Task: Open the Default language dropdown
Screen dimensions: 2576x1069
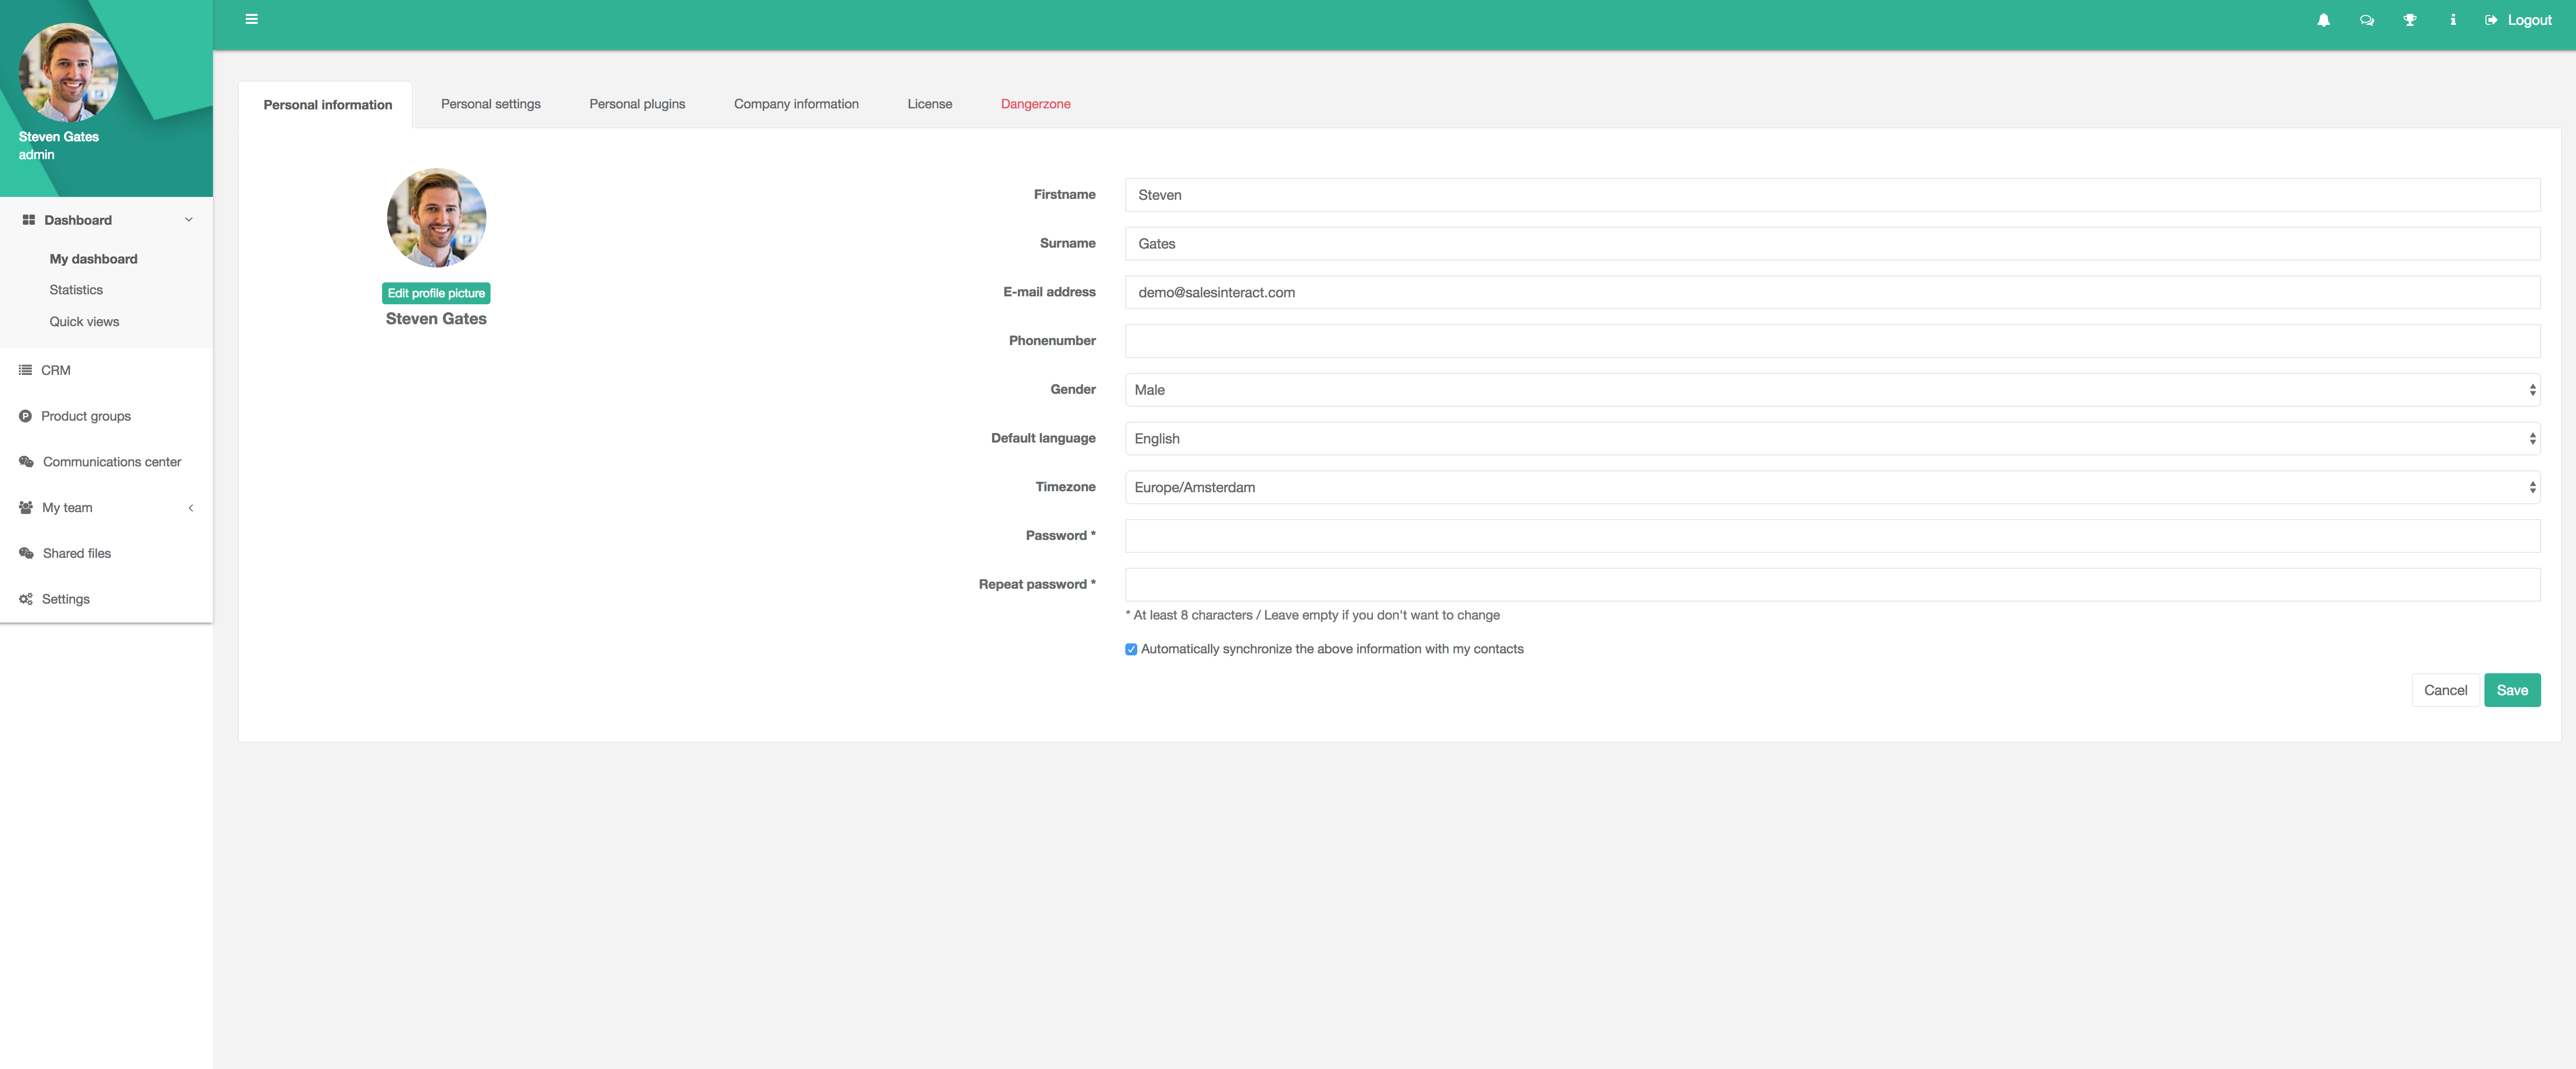Action: 1831,439
